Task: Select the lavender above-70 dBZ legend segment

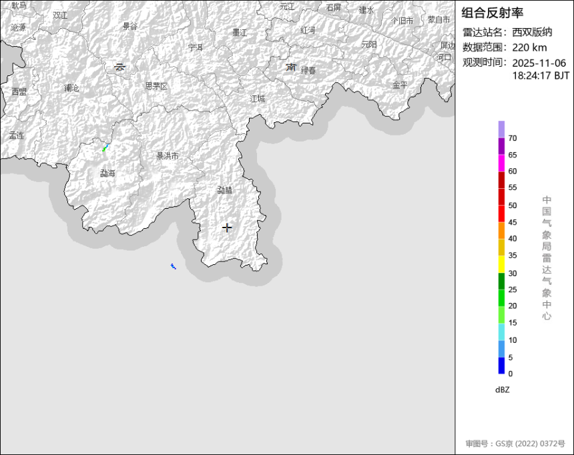Action: pos(501,129)
